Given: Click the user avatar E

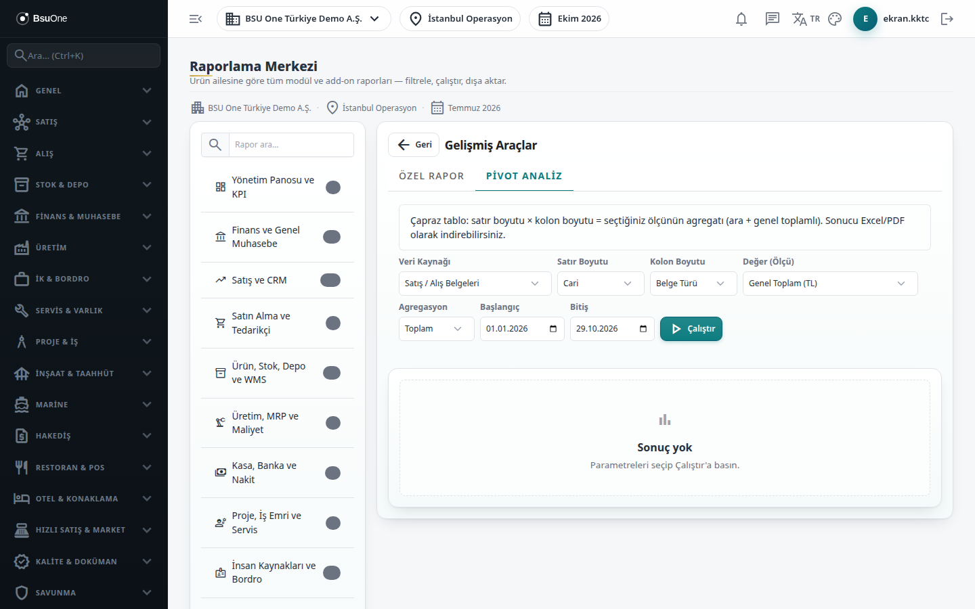Looking at the screenshot, I should pyautogui.click(x=865, y=19).
